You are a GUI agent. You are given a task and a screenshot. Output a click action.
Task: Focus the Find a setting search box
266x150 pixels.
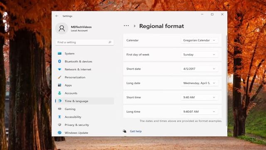pyautogui.click(x=84, y=42)
